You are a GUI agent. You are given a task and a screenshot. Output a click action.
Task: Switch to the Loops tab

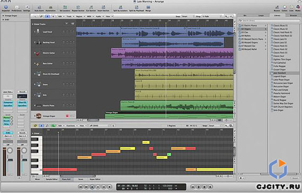pos(261,15)
